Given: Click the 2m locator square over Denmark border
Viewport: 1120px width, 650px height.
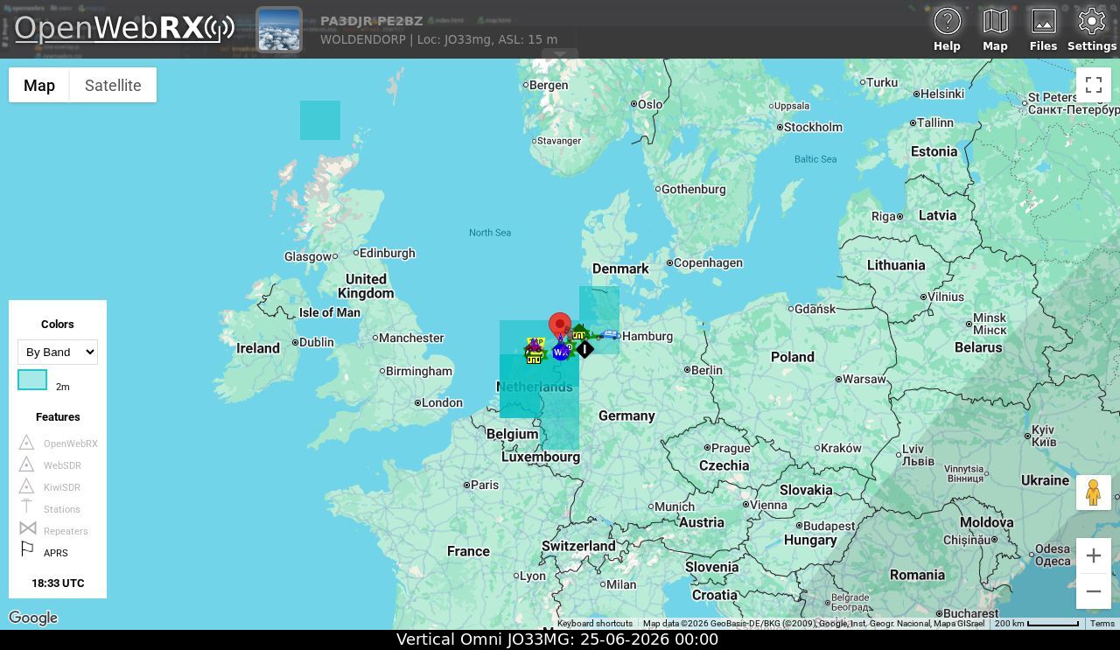Looking at the screenshot, I should point(599,320).
